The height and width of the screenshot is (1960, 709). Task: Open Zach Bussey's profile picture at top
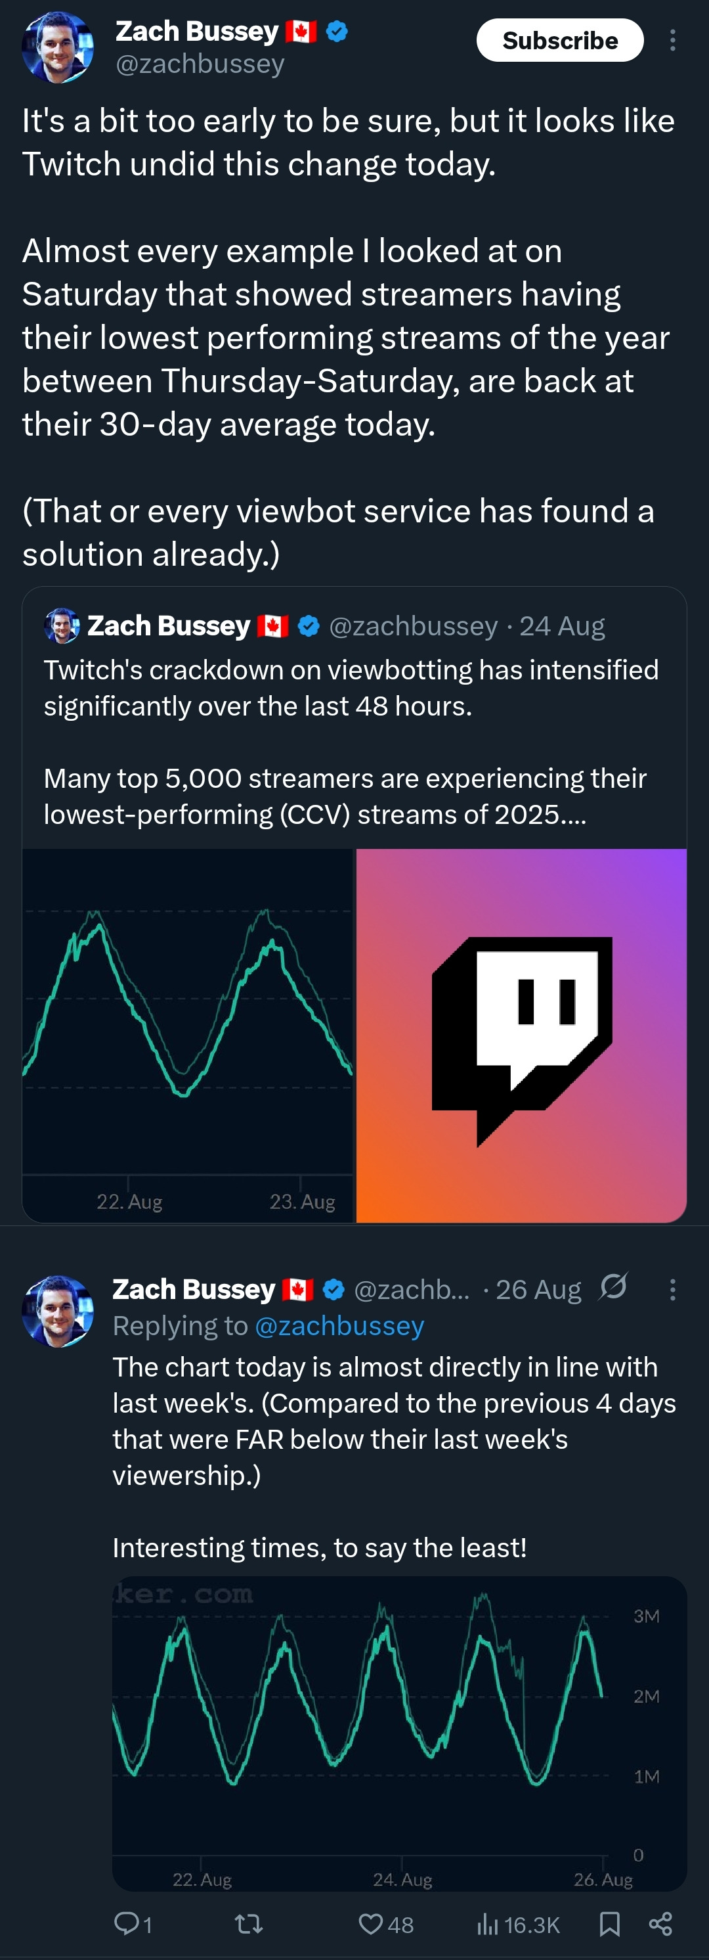[x=58, y=47]
